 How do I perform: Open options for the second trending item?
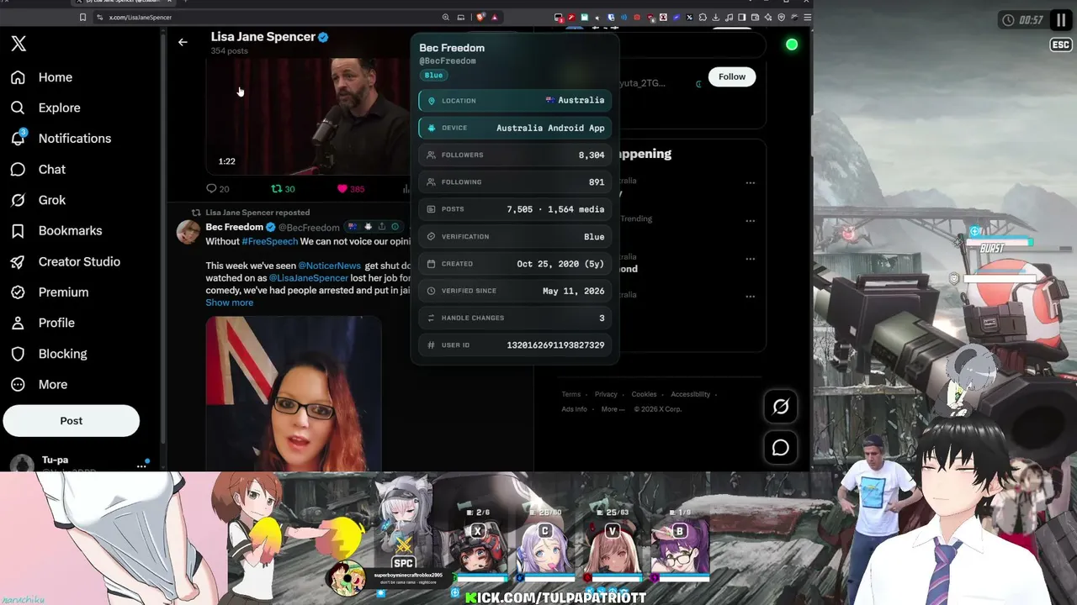[750, 221]
